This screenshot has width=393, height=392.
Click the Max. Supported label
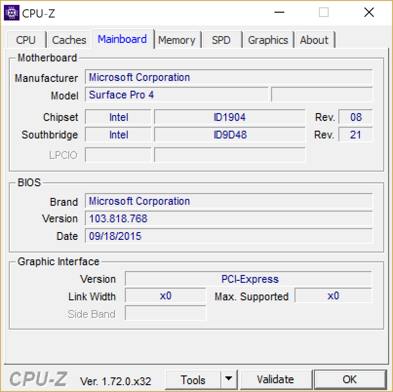[x=252, y=296]
